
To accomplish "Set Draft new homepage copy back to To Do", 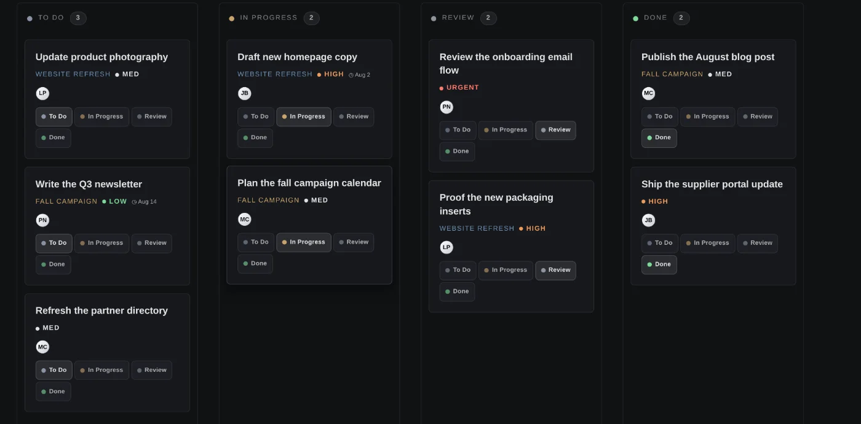I will 256,117.
